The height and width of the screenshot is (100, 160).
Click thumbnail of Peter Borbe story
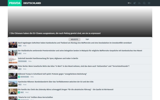13,68
